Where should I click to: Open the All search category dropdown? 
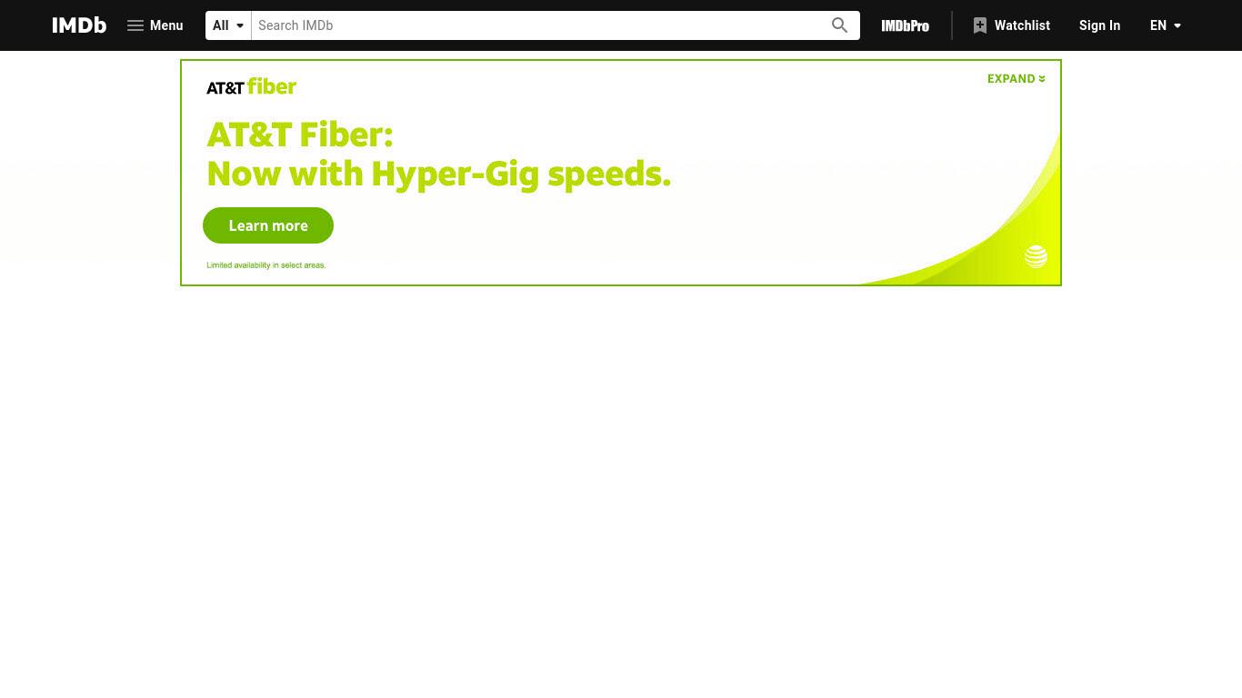click(x=228, y=25)
